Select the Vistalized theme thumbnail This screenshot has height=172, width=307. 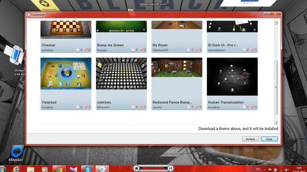pos(66,74)
